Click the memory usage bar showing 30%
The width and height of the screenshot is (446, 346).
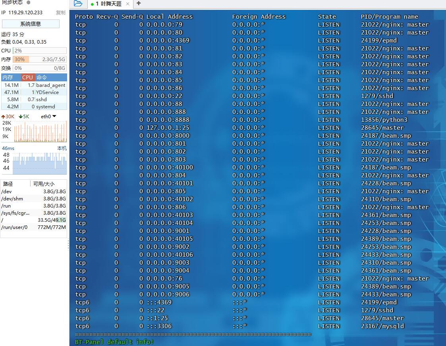coord(40,60)
